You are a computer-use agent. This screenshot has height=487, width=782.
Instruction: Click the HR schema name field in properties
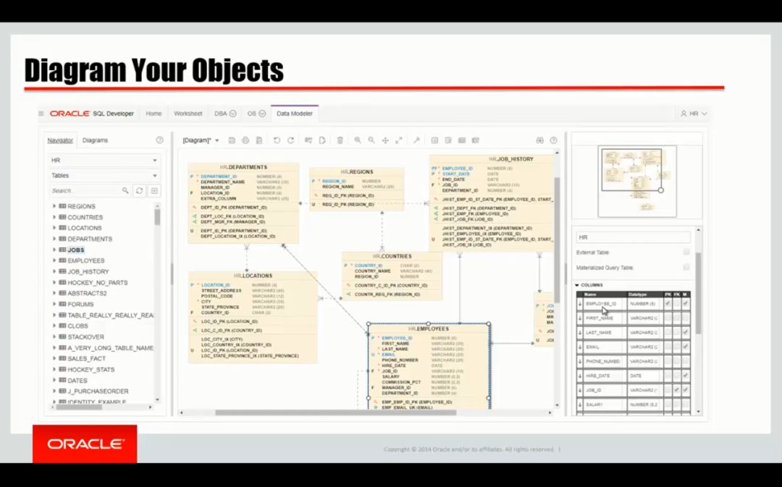(633, 237)
